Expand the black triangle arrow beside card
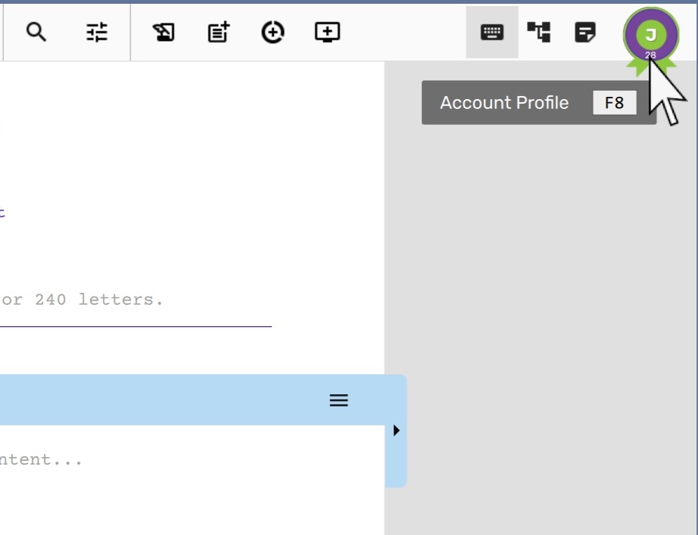Screen dimensions: 698x535 click(x=396, y=431)
